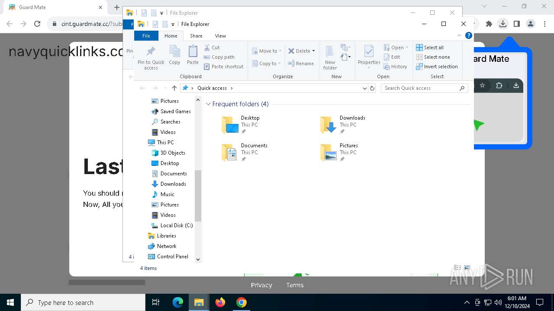Click Invert selection in ribbon

437,67
